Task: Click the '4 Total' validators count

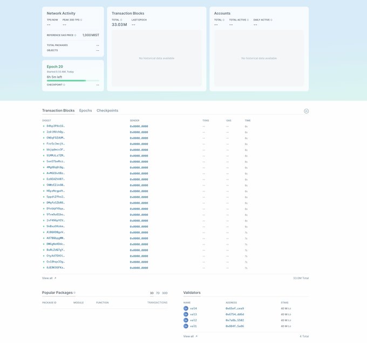Action: [304, 337]
